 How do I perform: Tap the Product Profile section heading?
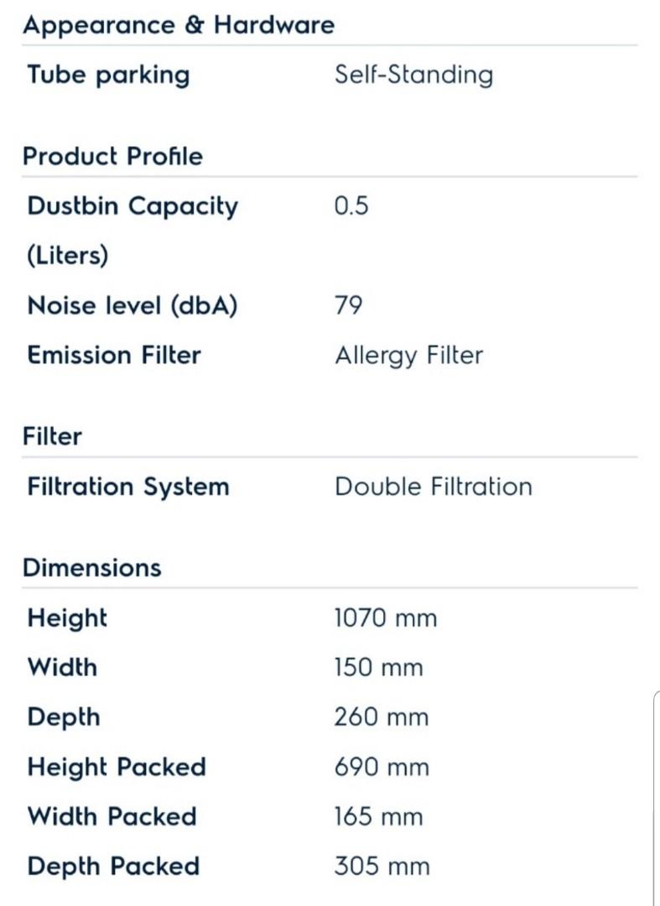click(x=112, y=156)
